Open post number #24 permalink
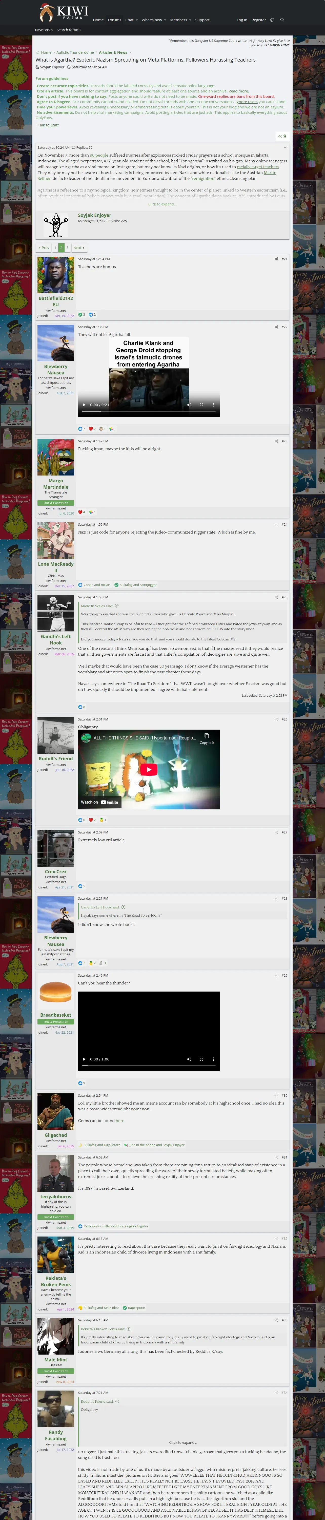325x1520 pixels. click(x=284, y=525)
